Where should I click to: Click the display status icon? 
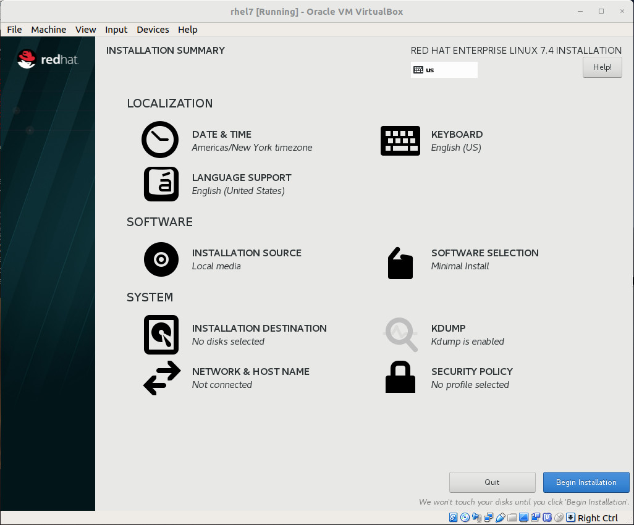pos(523,518)
